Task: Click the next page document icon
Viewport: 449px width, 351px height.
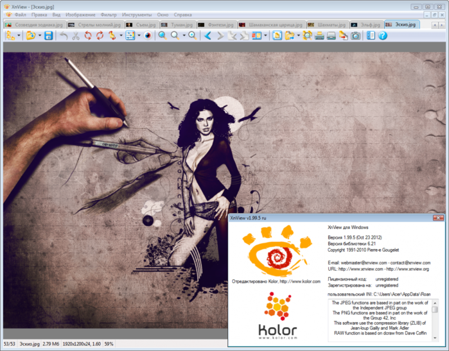Action: (244, 36)
